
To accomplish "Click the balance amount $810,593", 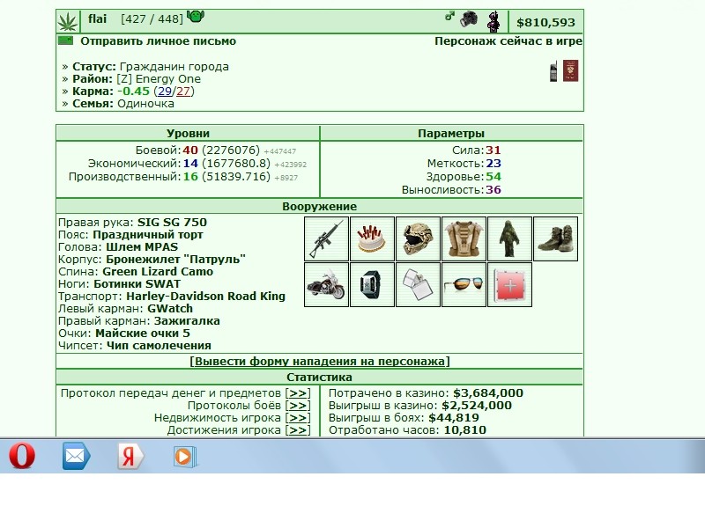I will click(545, 23).
